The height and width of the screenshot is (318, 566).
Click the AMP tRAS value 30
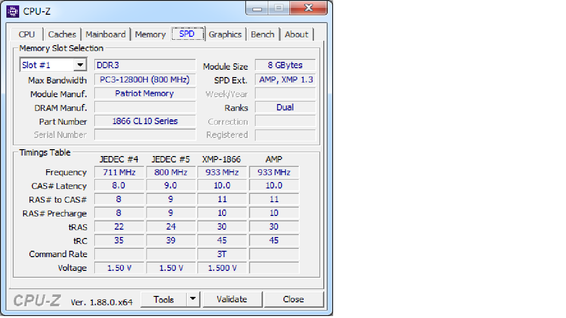[x=274, y=227]
